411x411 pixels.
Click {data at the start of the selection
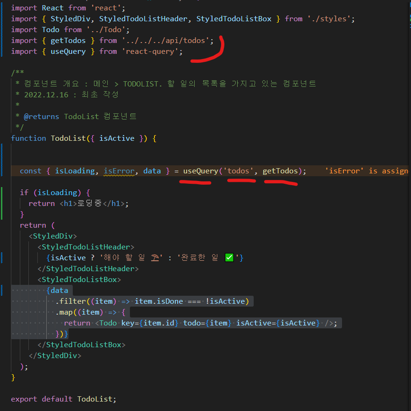[x=57, y=291]
